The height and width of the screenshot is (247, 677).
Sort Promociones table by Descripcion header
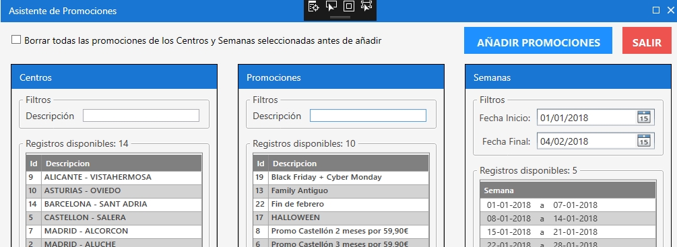pyautogui.click(x=348, y=164)
